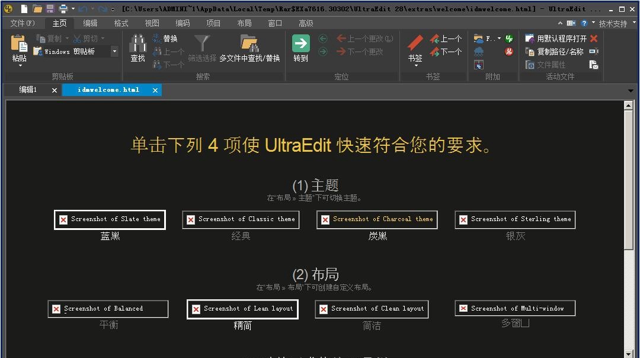Choose the Slate theme screenshot

point(110,220)
